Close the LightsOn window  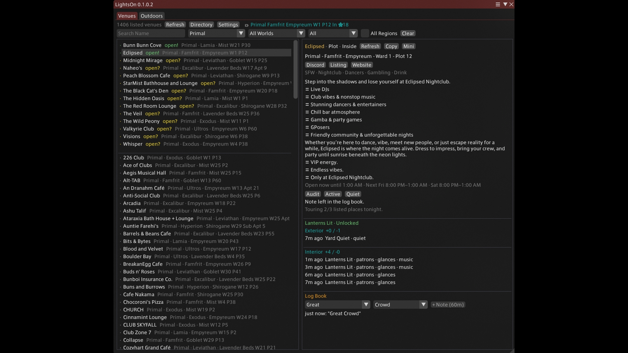tap(511, 5)
